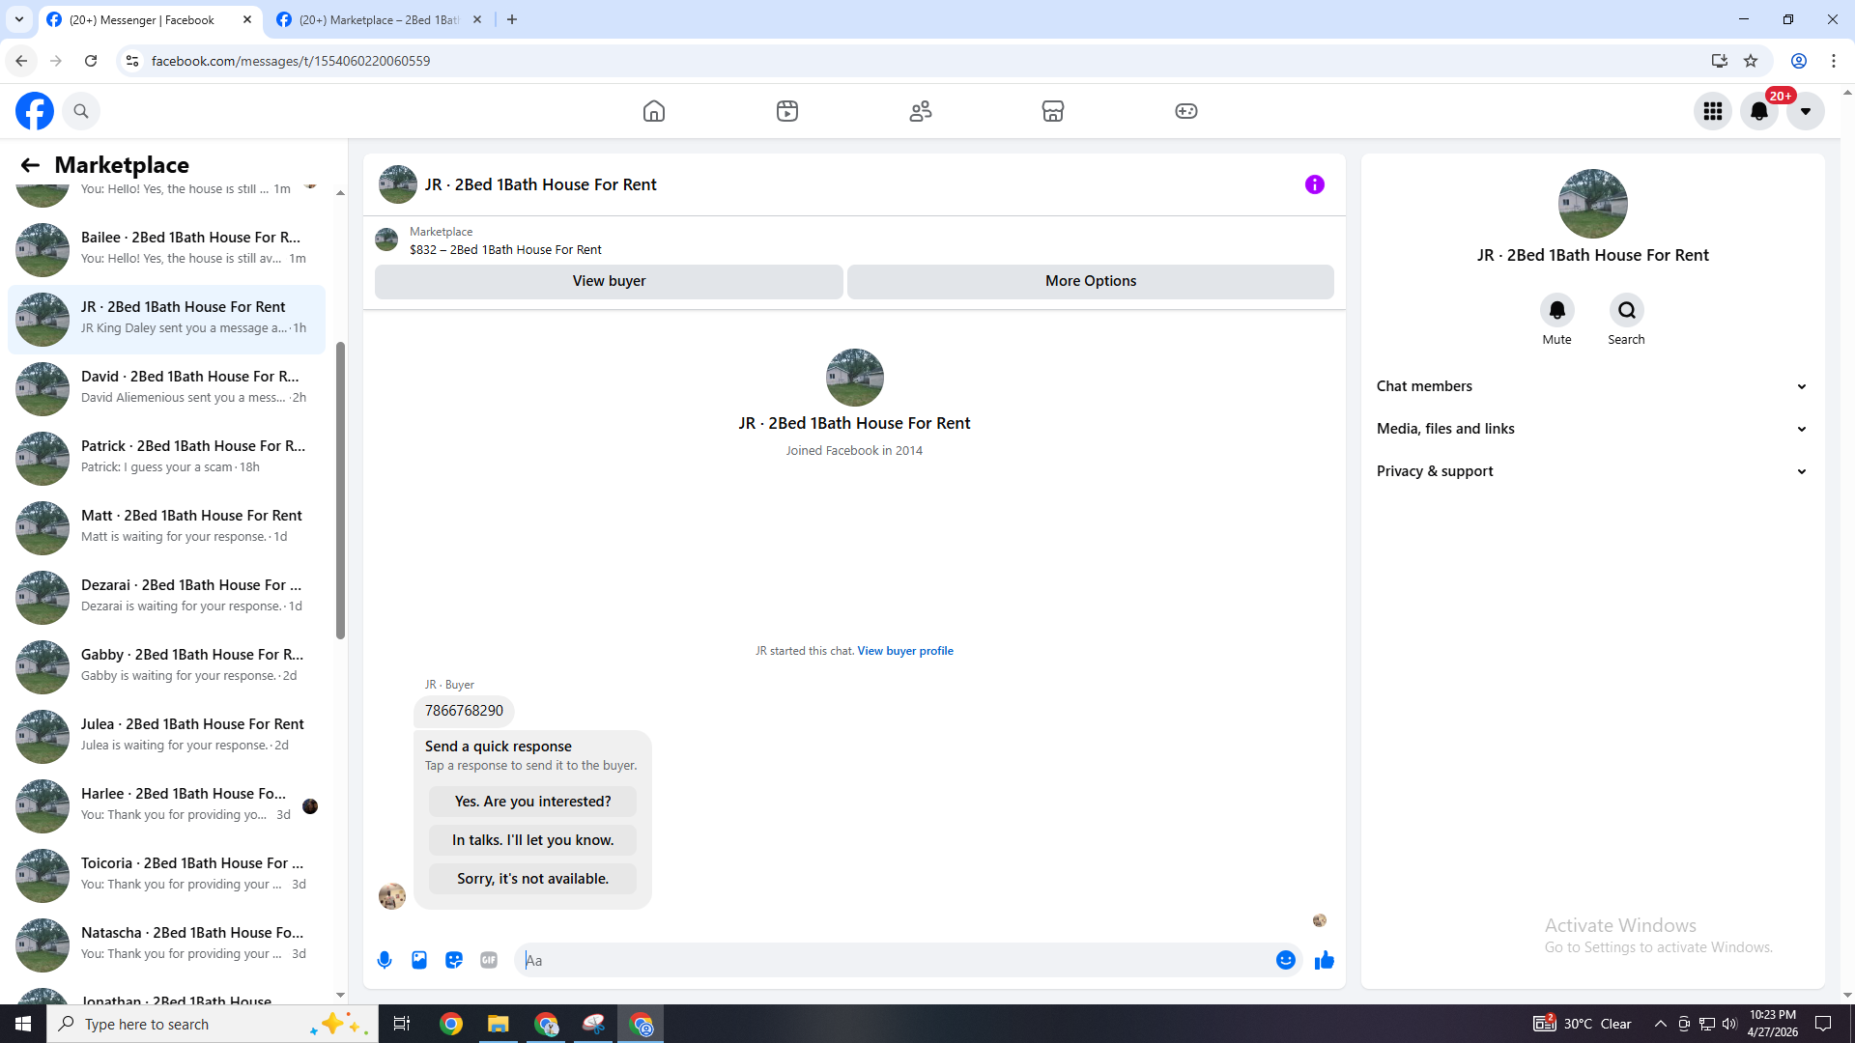Expand Privacy & support section
The image size is (1855, 1043).
1593,471
